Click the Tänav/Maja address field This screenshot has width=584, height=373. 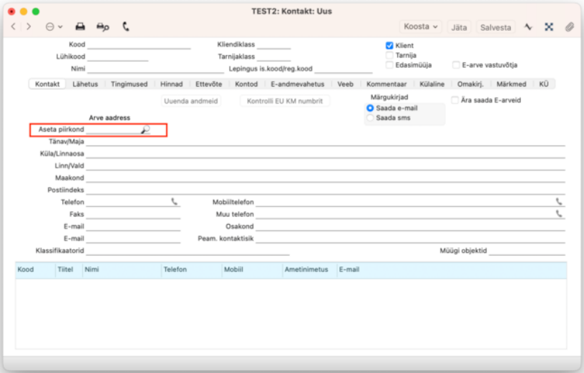pos(326,142)
